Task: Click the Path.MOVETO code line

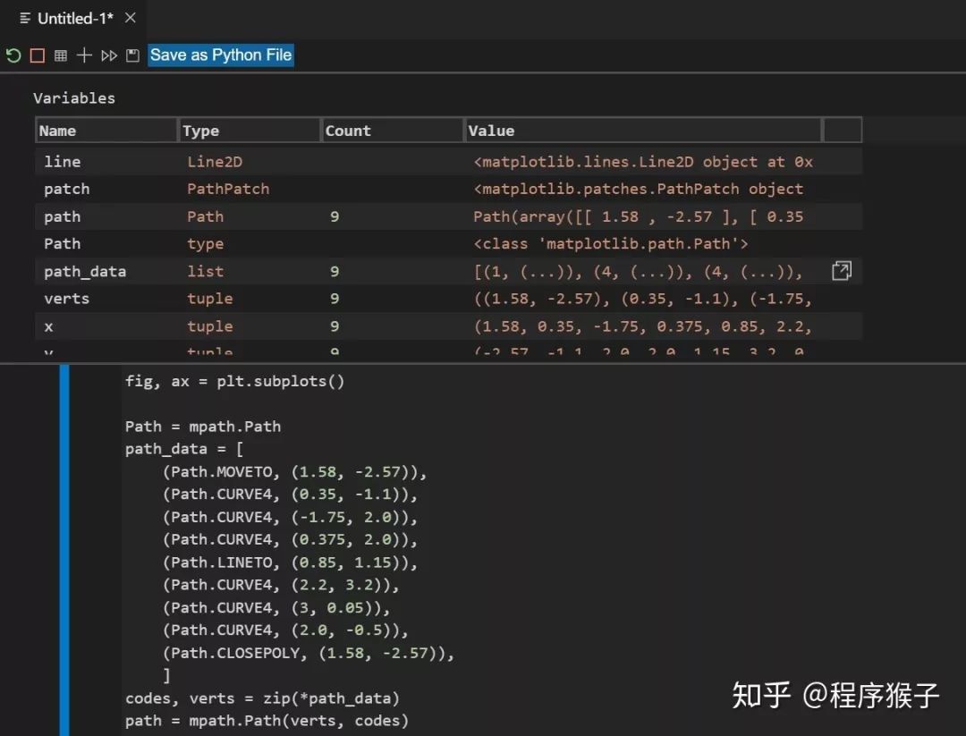Action: pyautogui.click(x=294, y=472)
